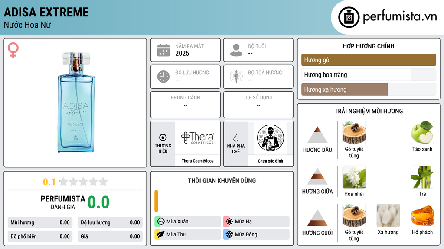Click the star badge icon above Thương hiệu
This screenshot has height=249, width=444.
tap(163, 137)
